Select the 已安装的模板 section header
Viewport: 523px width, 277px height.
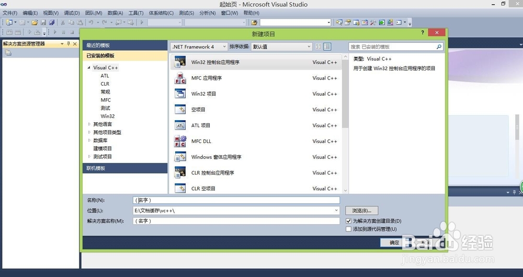[x=125, y=56]
